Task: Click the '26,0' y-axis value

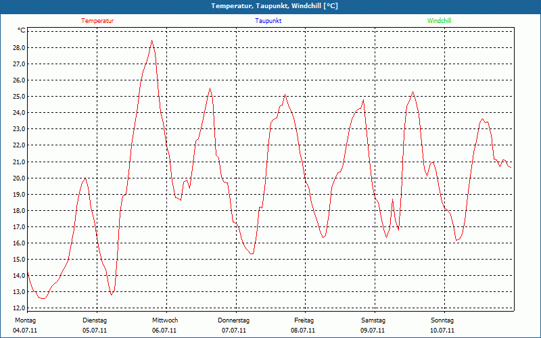Action: [x=20, y=80]
